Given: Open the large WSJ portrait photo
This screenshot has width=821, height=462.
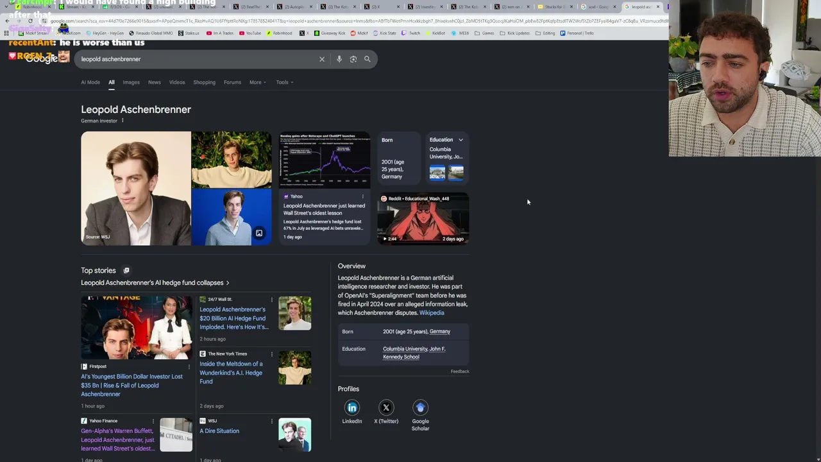Looking at the screenshot, I should (x=136, y=189).
